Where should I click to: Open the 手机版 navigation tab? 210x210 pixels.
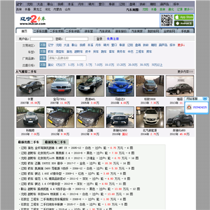click(185, 31)
